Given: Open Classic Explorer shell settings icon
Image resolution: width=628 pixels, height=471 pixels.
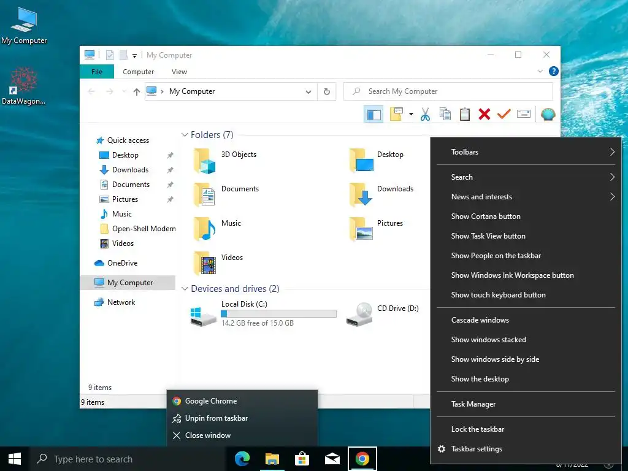Looking at the screenshot, I should [x=548, y=115].
